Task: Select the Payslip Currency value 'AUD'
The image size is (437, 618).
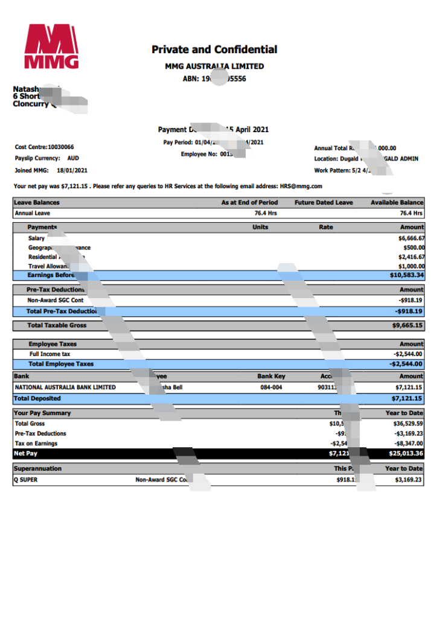Action: [x=73, y=158]
